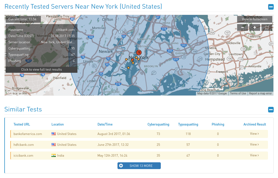Open the Google logo on the map
This screenshot has height=178, width=278.
point(15,92)
